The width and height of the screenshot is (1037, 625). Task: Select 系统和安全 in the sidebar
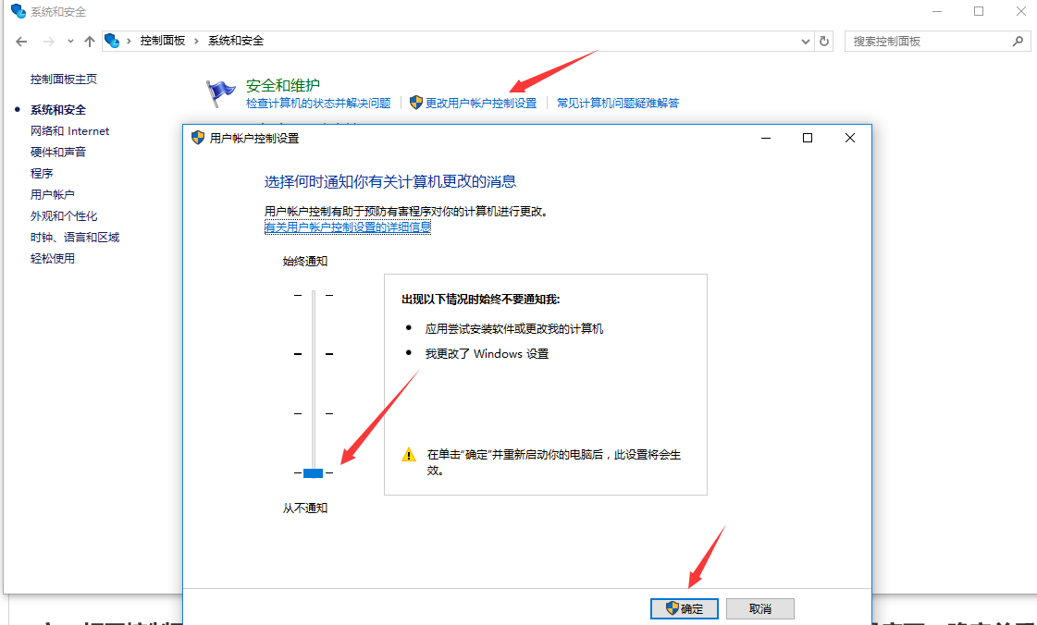(x=58, y=110)
